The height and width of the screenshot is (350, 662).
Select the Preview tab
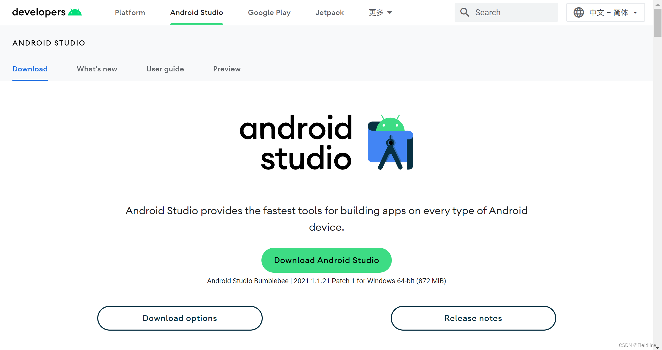[227, 69]
